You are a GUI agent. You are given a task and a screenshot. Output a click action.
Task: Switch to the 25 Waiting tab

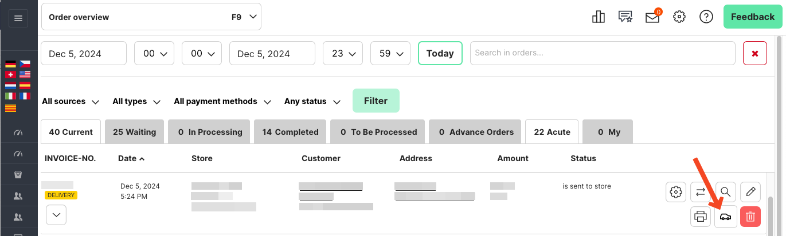(x=134, y=132)
